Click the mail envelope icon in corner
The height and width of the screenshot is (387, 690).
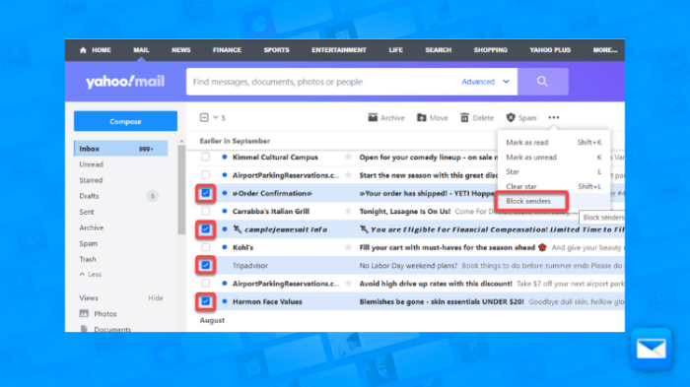[651, 350]
